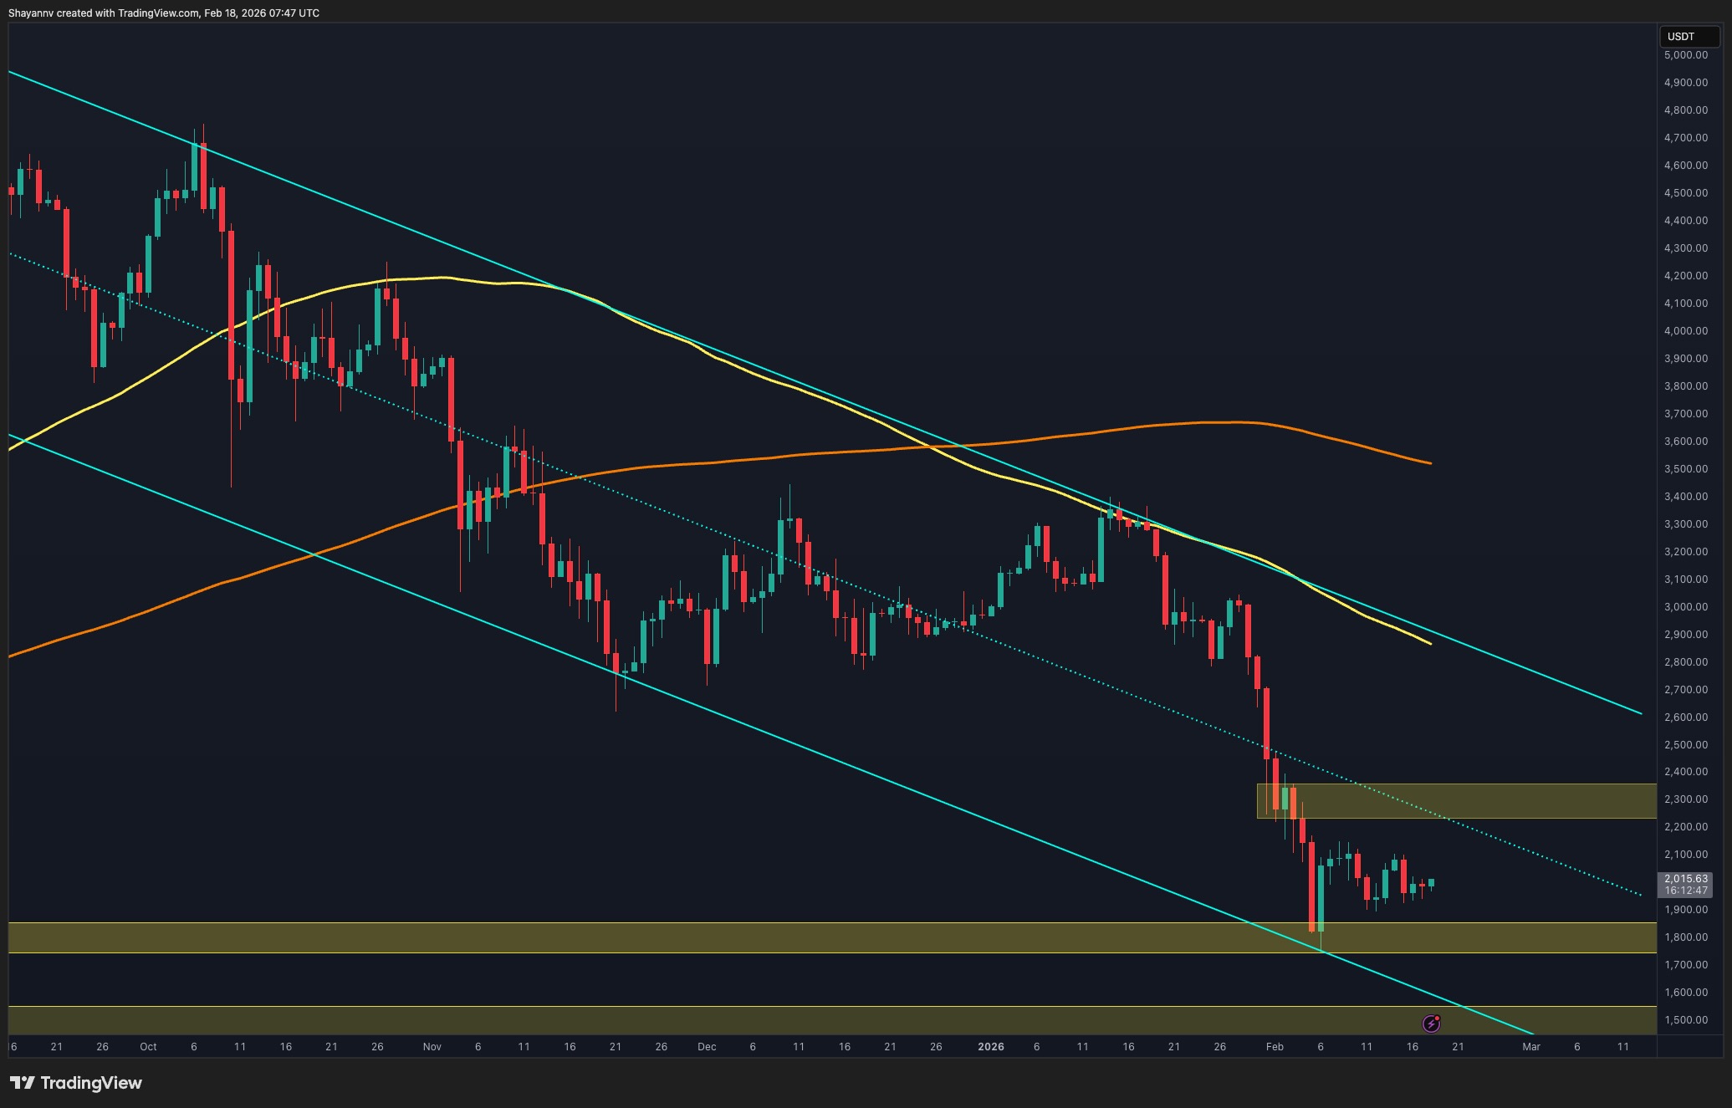Click the TradingView wordmark next to the logo
Viewport: 1732px width, 1108px height.
pyautogui.click(x=94, y=1083)
